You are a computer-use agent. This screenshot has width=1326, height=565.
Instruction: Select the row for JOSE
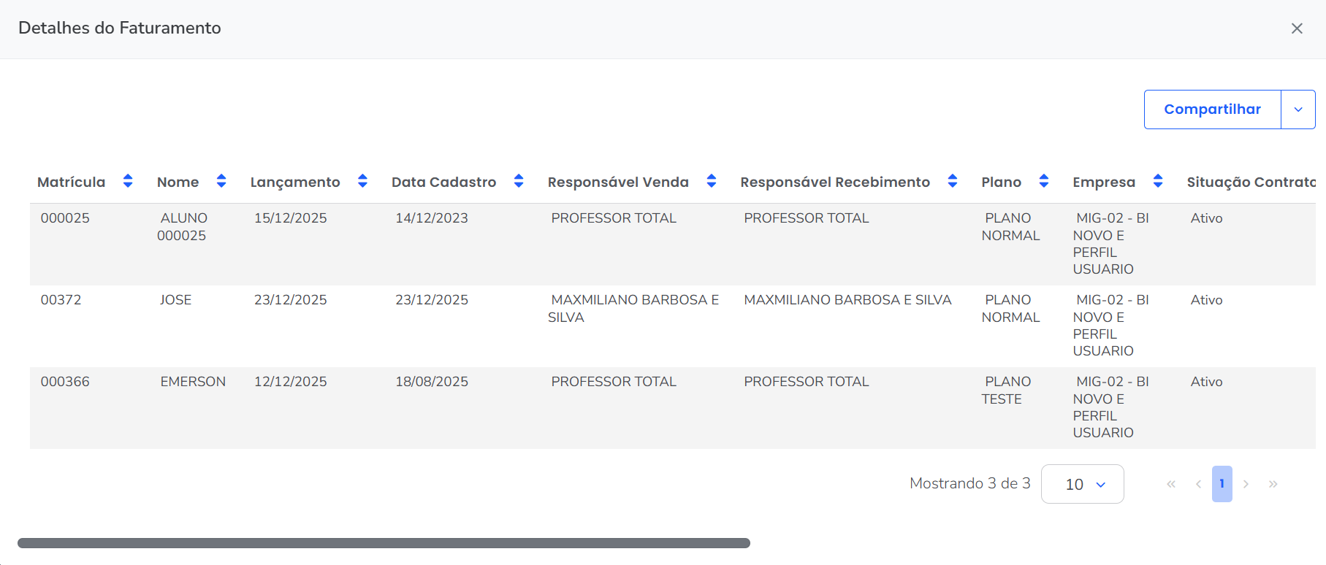(176, 300)
